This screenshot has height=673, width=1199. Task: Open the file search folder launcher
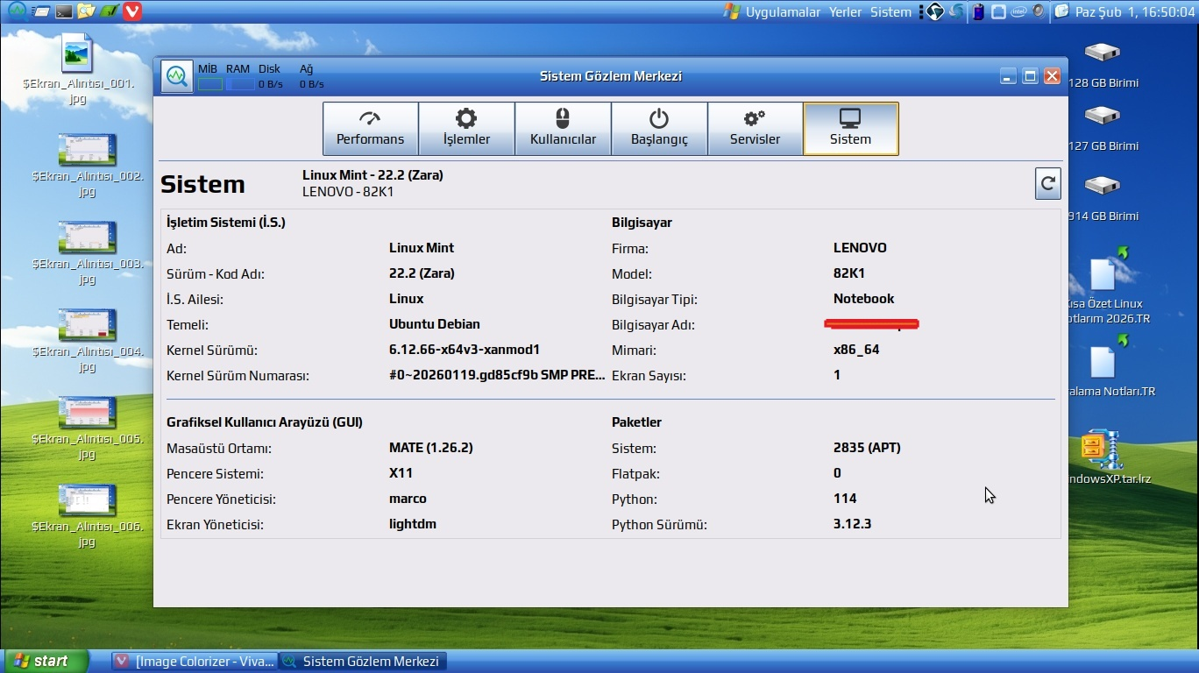(86, 11)
